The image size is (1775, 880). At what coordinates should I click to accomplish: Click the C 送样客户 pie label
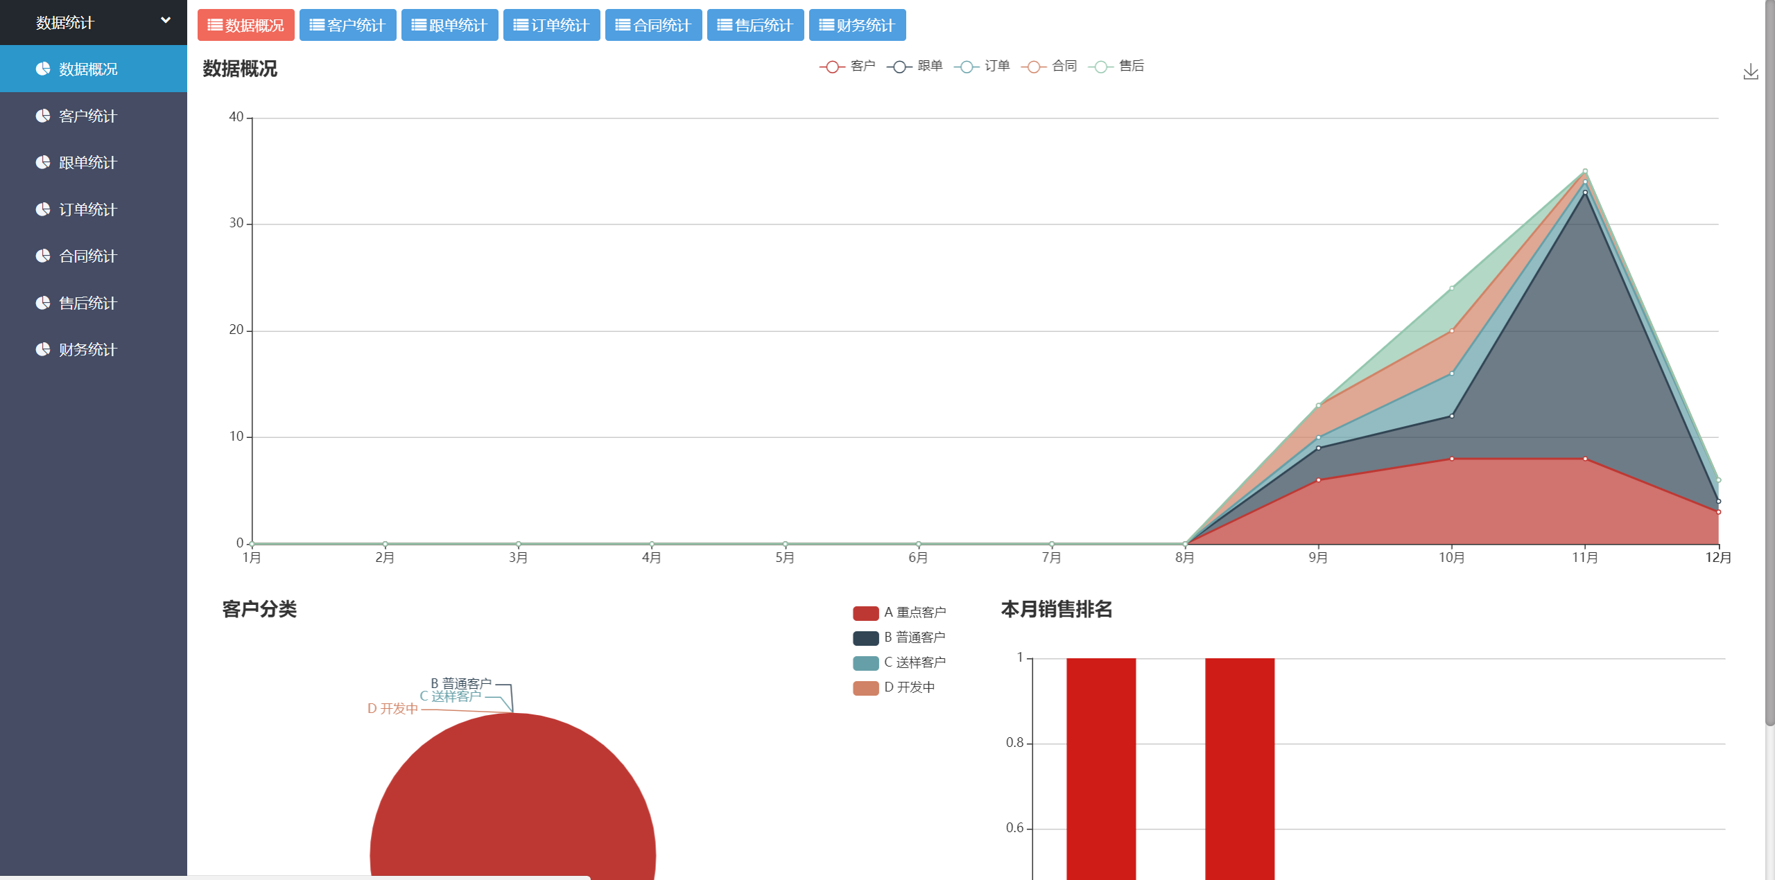[x=450, y=696]
